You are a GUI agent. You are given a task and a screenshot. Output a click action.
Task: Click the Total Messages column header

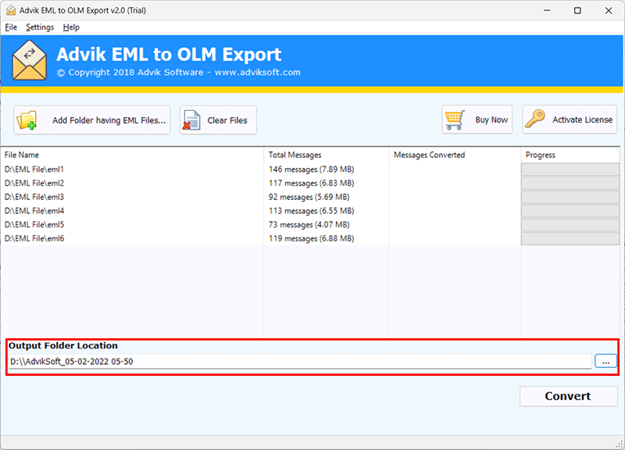pyautogui.click(x=326, y=155)
